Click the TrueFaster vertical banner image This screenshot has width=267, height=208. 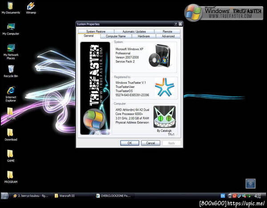[95, 88]
